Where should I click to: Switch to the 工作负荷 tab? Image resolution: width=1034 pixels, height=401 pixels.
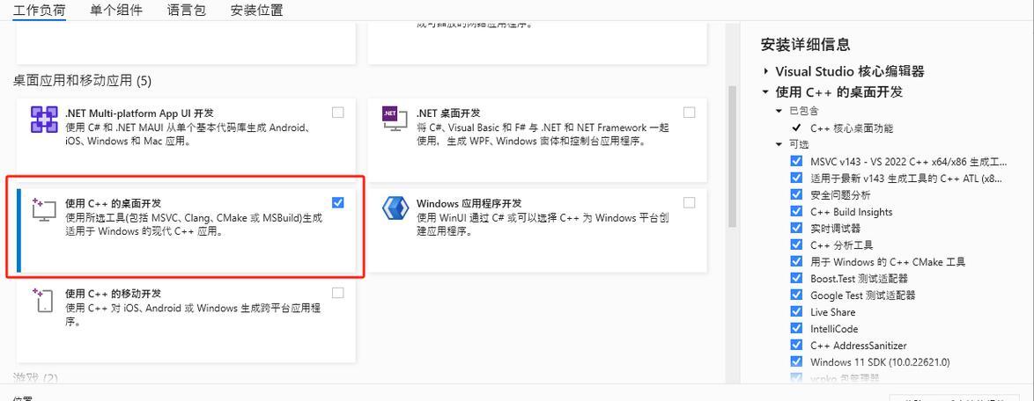[x=40, y=11]
